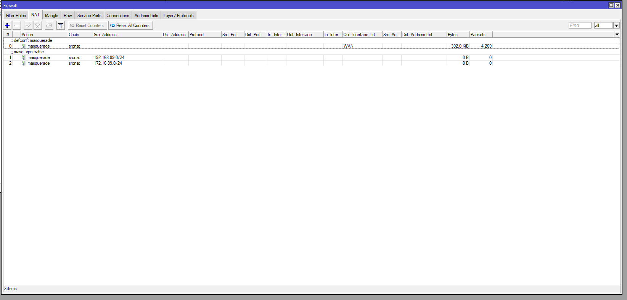Sort by Out. Interface column header

pyautogui.click(x=305, y=35)
